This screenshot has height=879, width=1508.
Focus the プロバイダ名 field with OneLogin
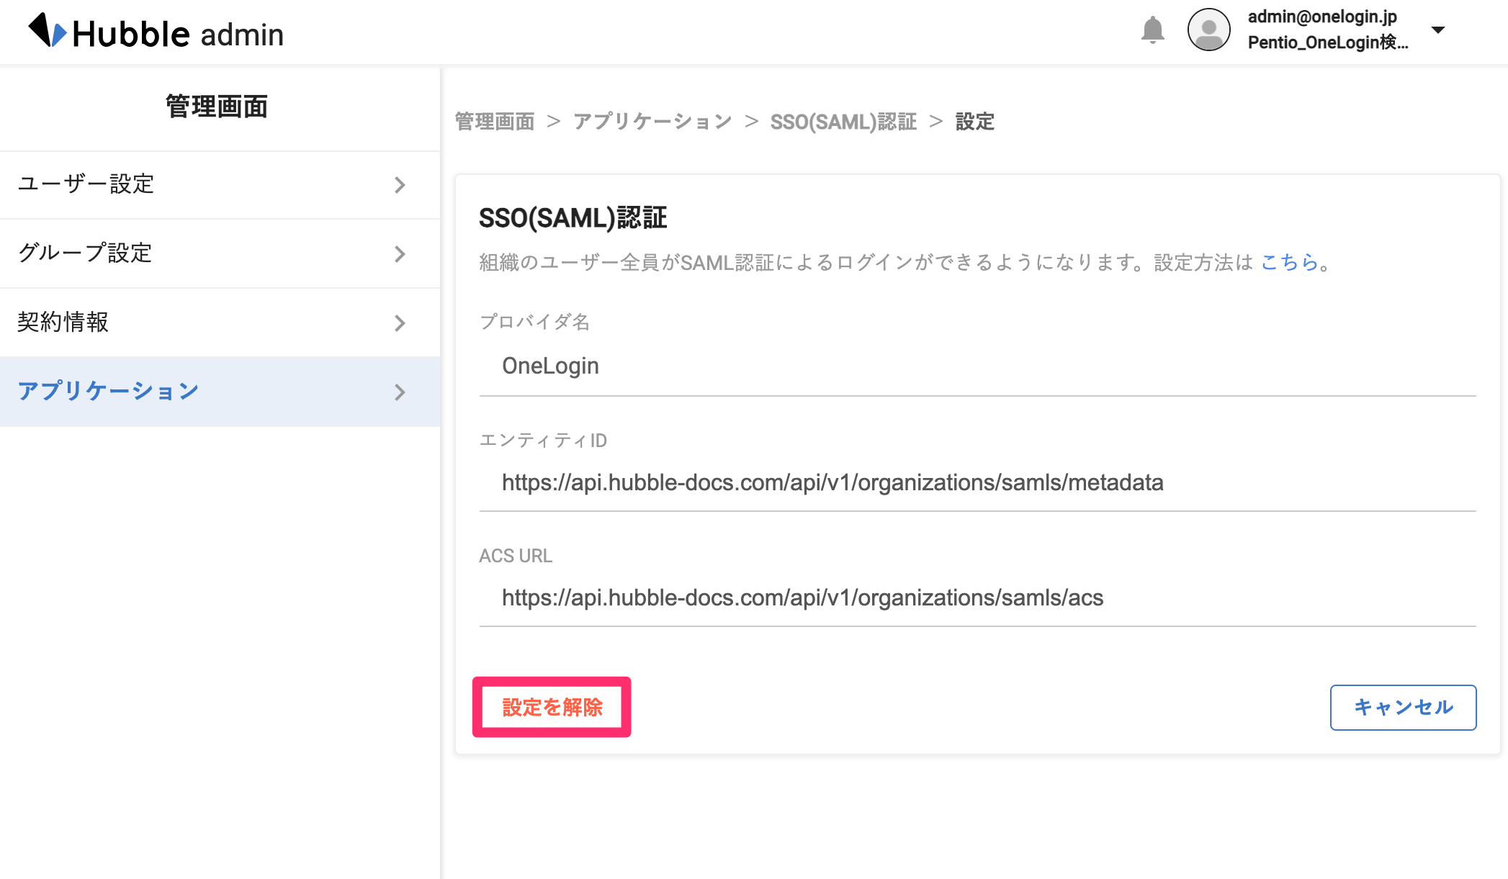point(977,366)
